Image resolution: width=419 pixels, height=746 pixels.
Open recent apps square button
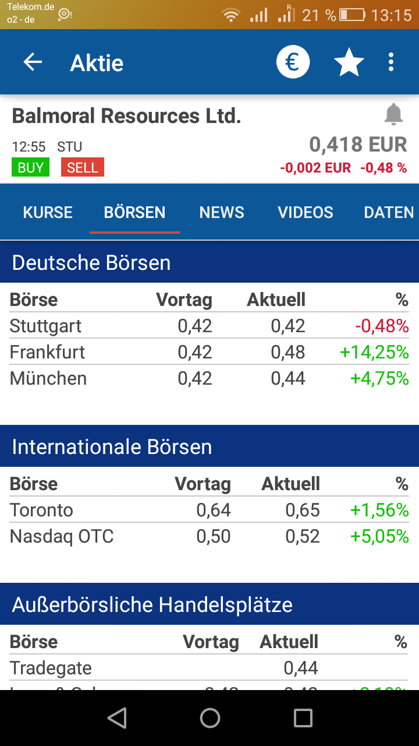click(303, 717)
